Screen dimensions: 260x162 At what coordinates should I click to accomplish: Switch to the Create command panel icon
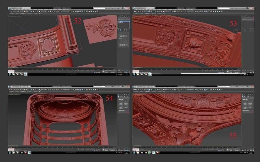tap(118, 16)
